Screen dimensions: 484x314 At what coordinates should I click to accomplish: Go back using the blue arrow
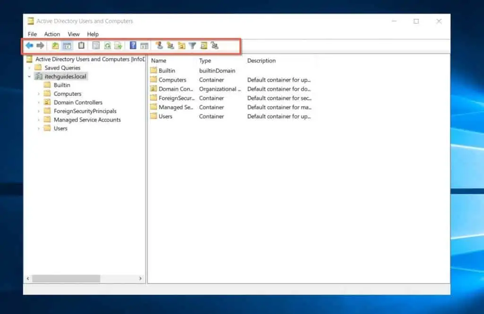30,46
